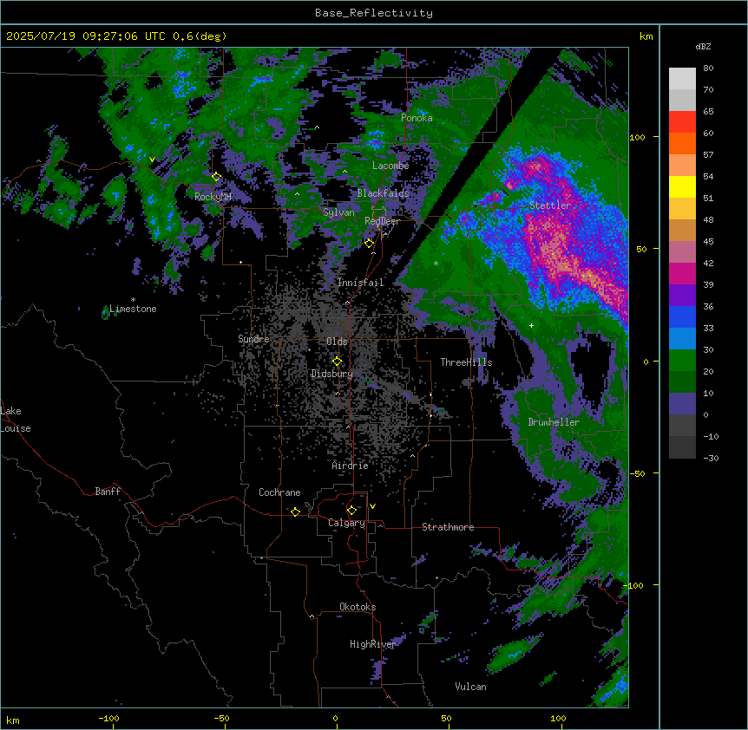Select the Didsbury label

[332, 374]
